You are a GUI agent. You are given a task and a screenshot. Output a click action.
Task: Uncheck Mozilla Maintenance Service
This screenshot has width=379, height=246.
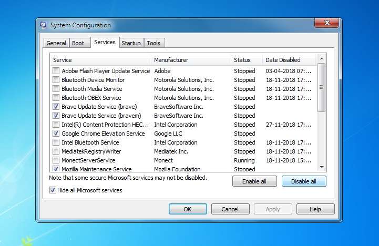pos(56,169)
